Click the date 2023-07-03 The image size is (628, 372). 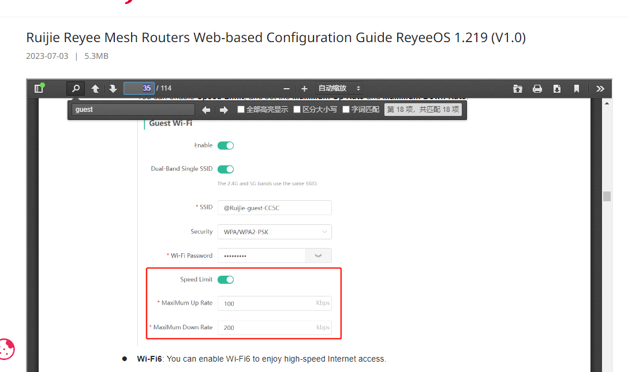pyautogui.click(x=47, y=56)
